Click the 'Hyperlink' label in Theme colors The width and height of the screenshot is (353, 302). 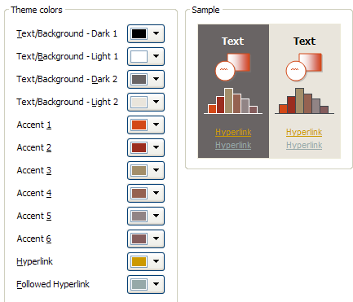point(34,262)
